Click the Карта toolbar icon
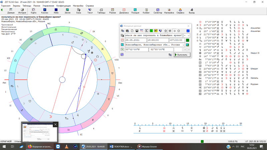The height and width of the screenshot is (150, 267). (33, 11)
